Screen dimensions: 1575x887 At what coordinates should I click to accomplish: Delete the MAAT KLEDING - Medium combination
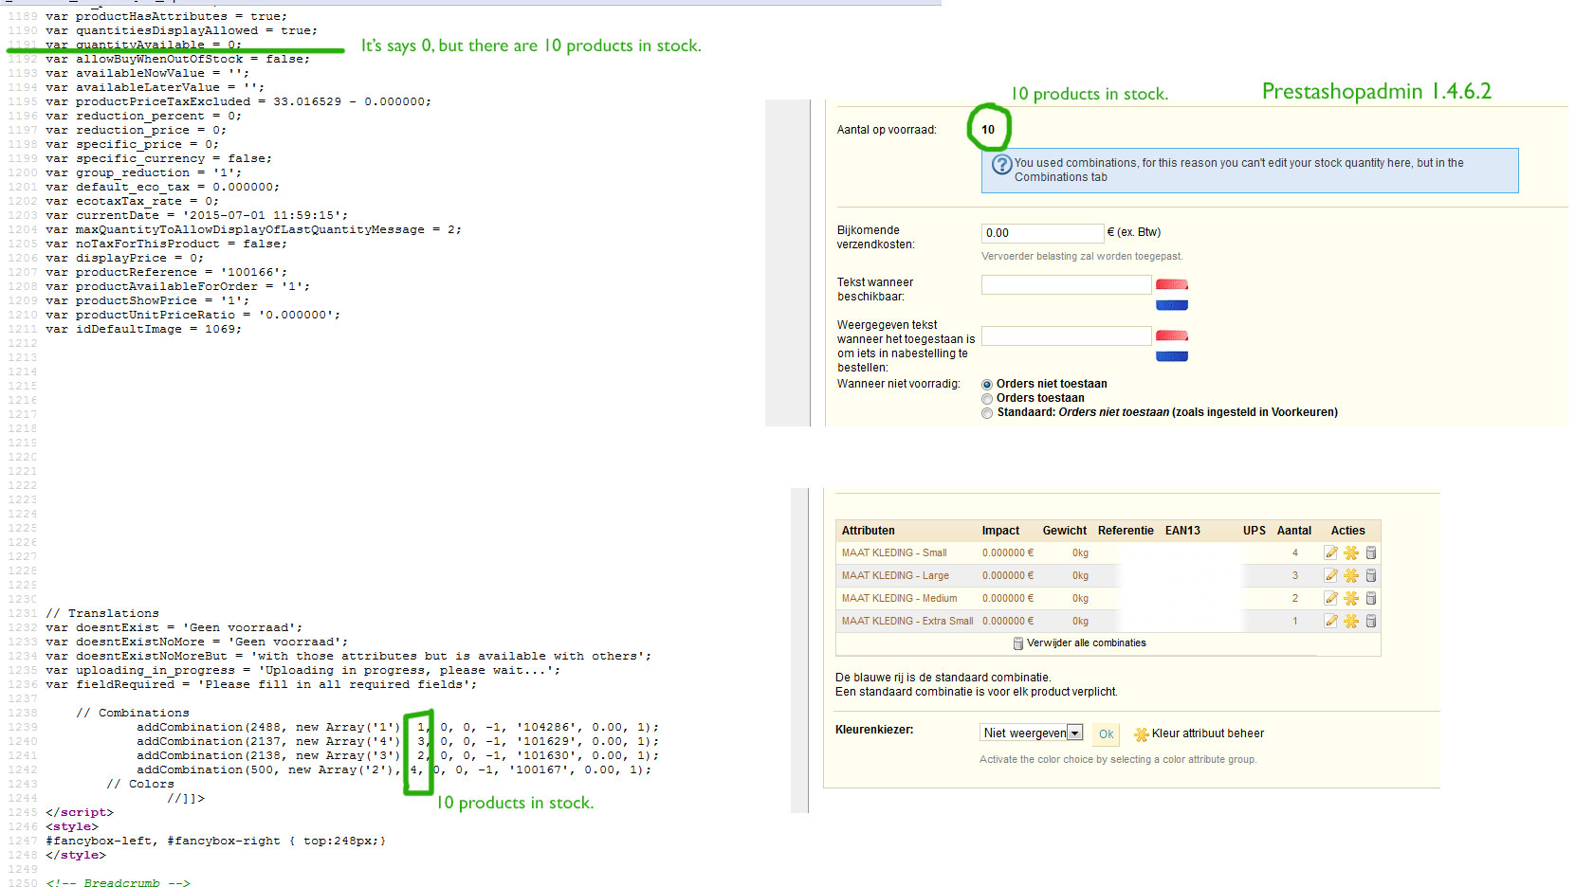pyautogui.click(x=1371, y=598)
